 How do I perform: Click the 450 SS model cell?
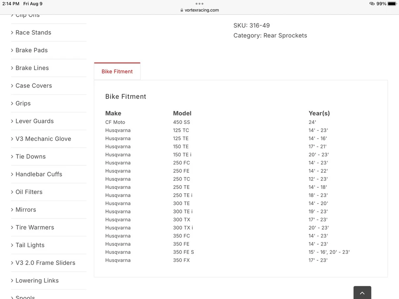click(x=182, y=122)
